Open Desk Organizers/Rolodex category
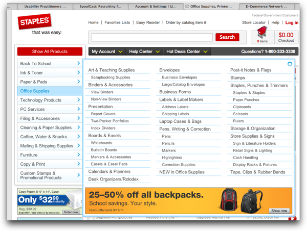 point(114,179)
